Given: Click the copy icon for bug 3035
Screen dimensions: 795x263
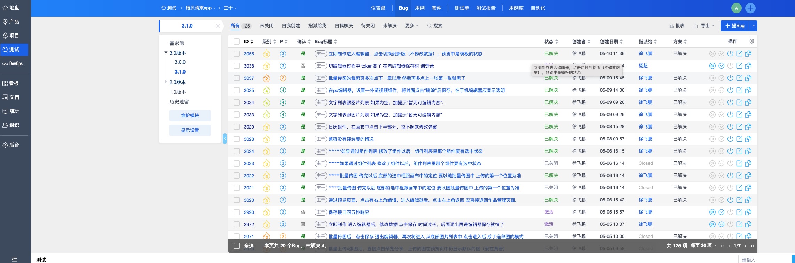Looking at the screenshot, I should pos(748,90).
